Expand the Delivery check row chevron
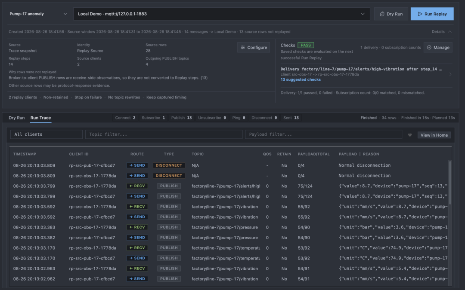This screenshot has height=290, width=465. pos(450,74)
